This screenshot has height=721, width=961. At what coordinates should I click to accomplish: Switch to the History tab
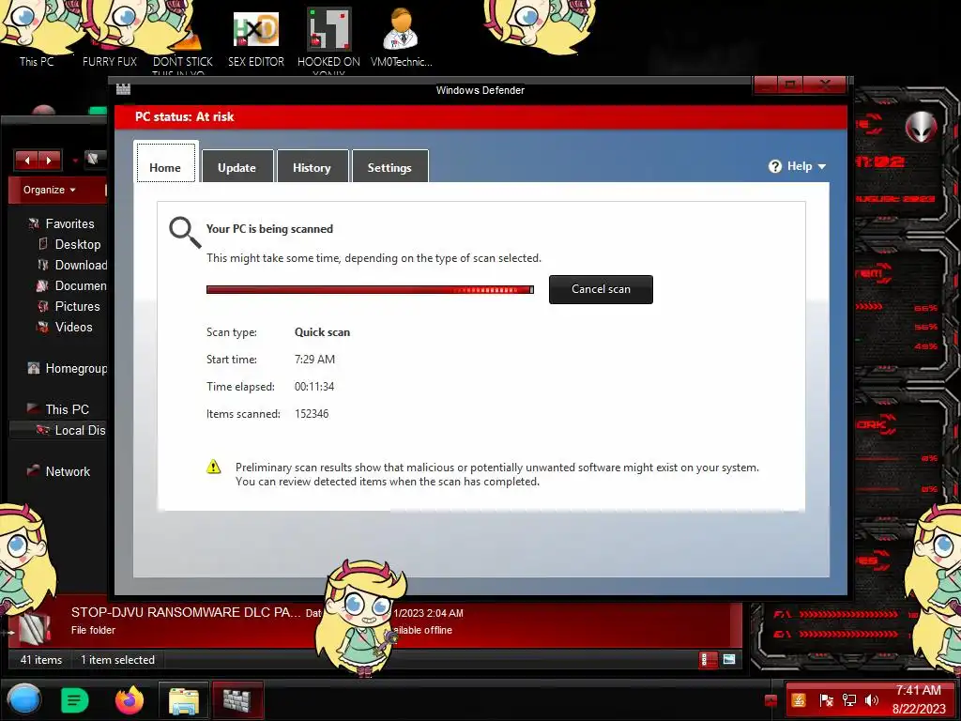tap(312, 166)
